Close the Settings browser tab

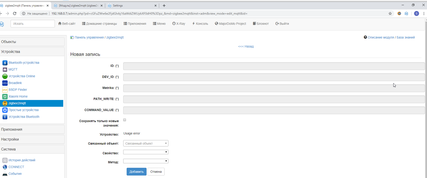tap(156, 6)
